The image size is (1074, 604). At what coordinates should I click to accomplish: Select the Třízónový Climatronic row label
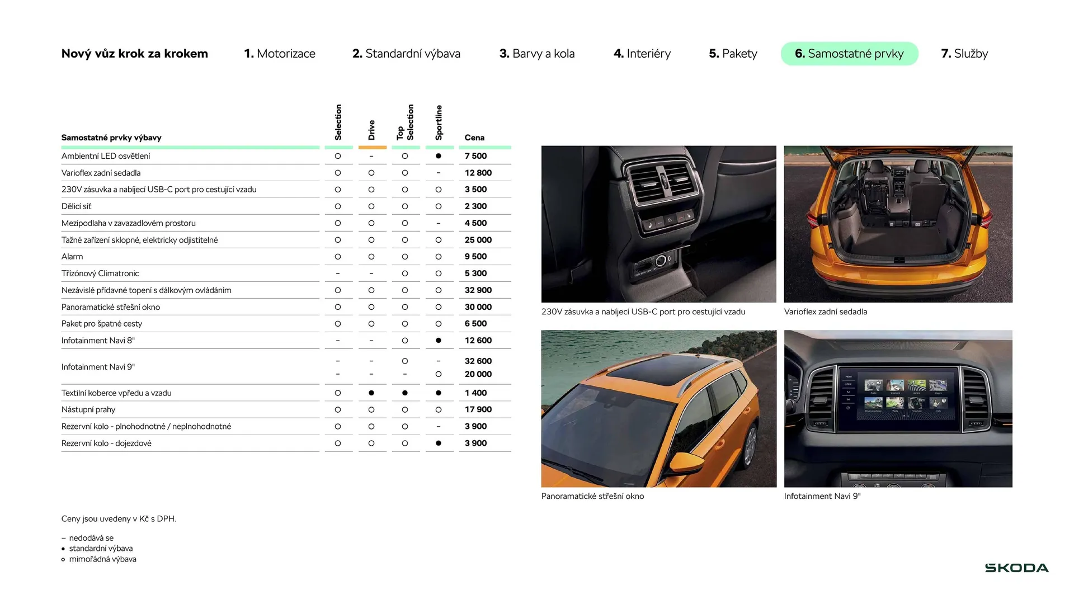(x=100, y=273)
